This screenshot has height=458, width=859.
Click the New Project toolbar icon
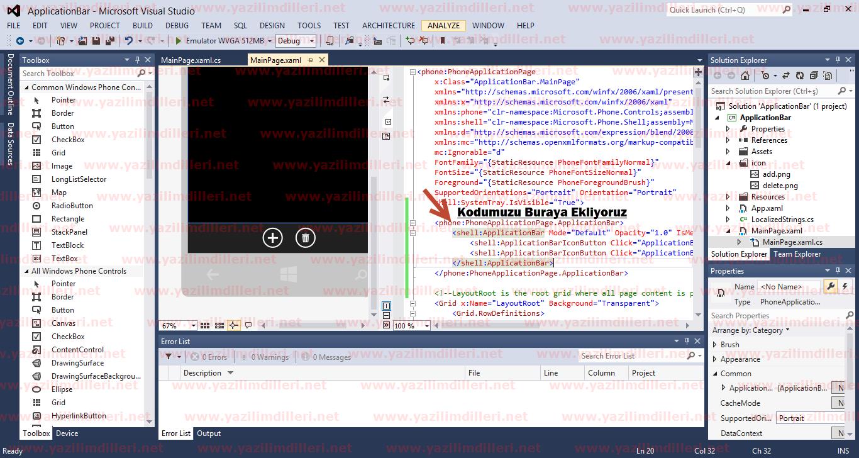pos(60,41)
